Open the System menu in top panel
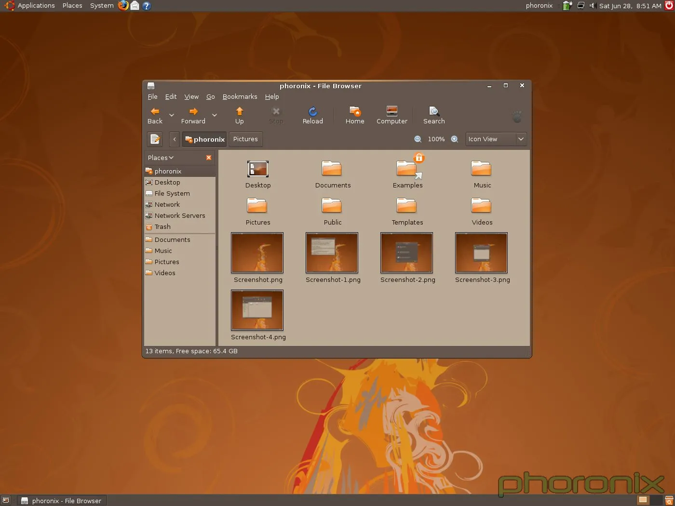 click(x=102, y=6)
